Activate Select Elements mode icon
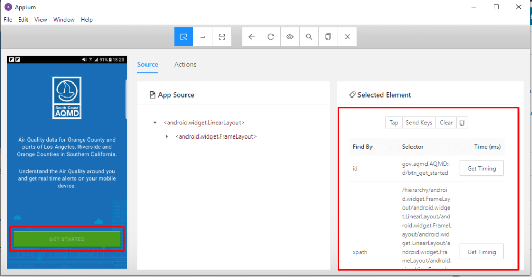Viewport: 532px width, 277px height. pyautogui.click(x=183, y=37)
